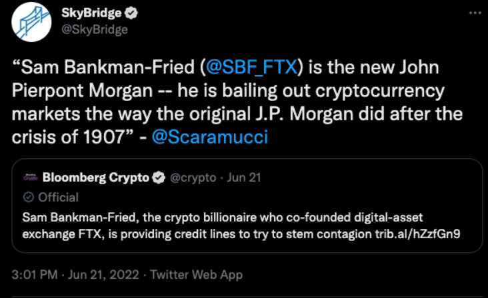The image size is (488, 298).
Task: Click the 3:01 PM · Jun 21, 2022 timestamp
Action: (75, 275)
